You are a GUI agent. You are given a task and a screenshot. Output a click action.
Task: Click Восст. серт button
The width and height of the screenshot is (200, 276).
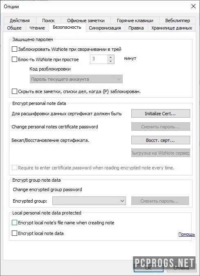[160, 140]
